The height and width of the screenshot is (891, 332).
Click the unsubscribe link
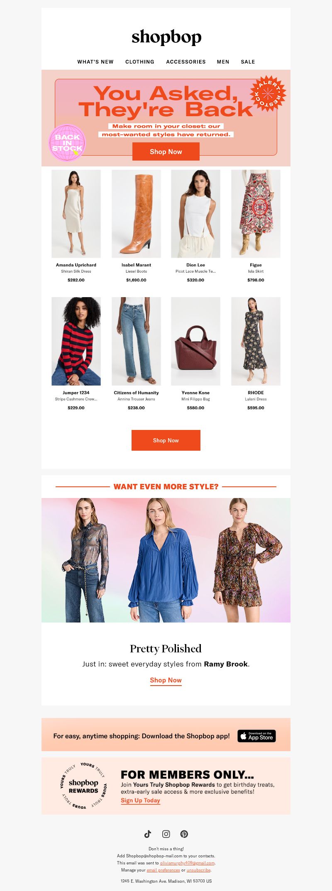198,870
